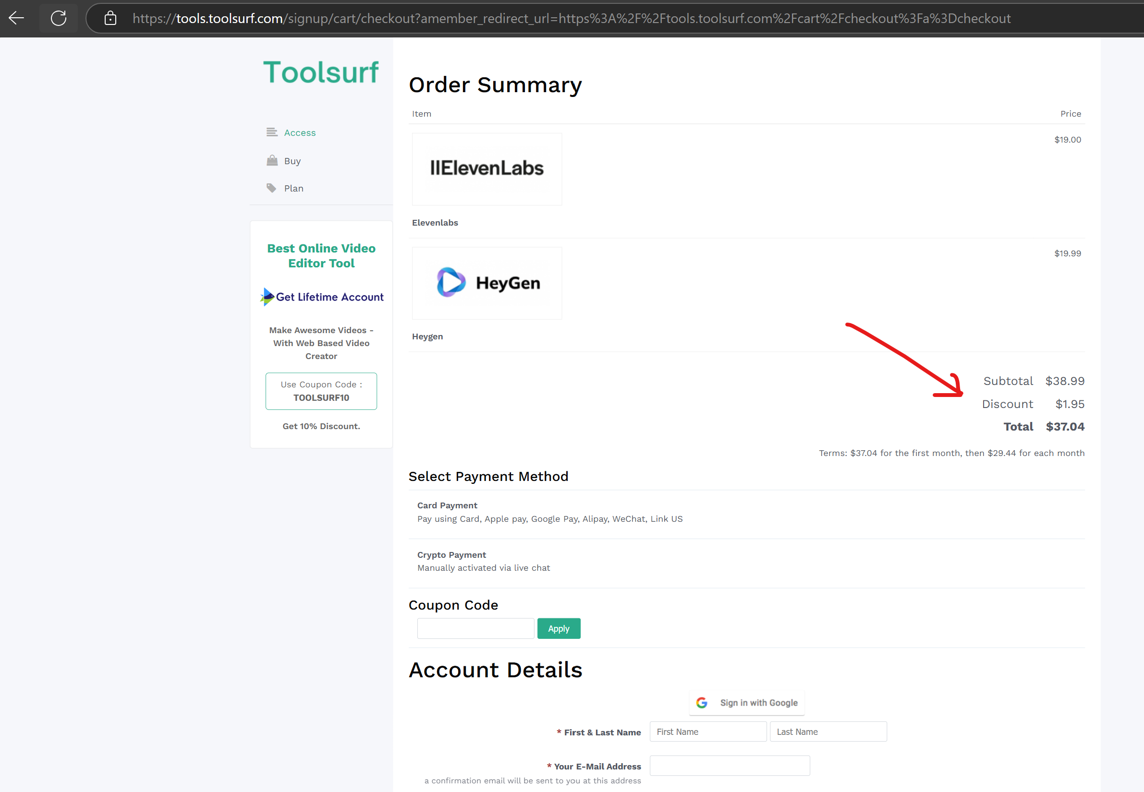Focus the First Name field
Image resolution: width=1144 pixels, height=792 pixels.
[x=708, y=732]
